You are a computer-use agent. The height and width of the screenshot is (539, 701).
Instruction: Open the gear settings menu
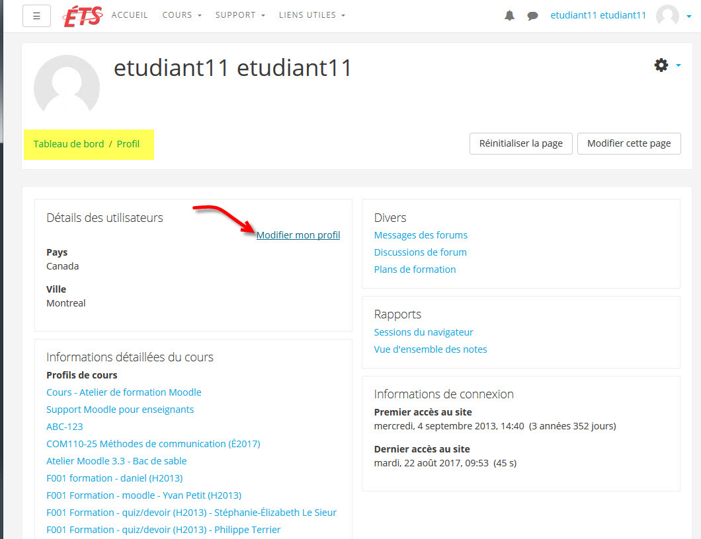click(661, 65)
